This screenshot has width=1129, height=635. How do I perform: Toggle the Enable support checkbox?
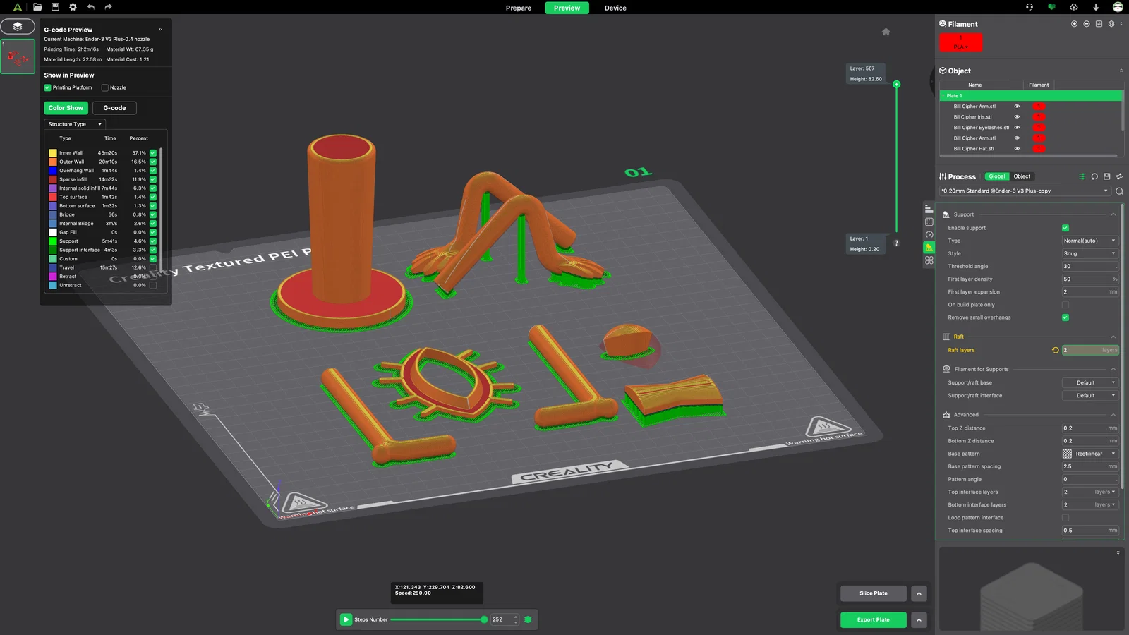[x=1065, y=228]
